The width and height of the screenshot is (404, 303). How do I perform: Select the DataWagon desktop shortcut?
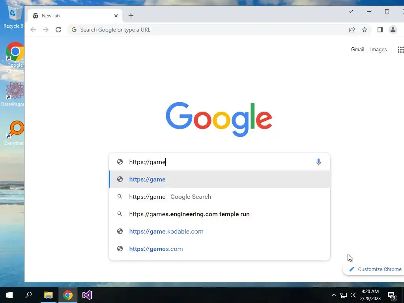point(13,94)
